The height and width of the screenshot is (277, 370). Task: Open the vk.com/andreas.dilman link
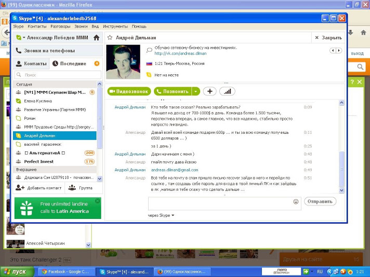[180, 53]
